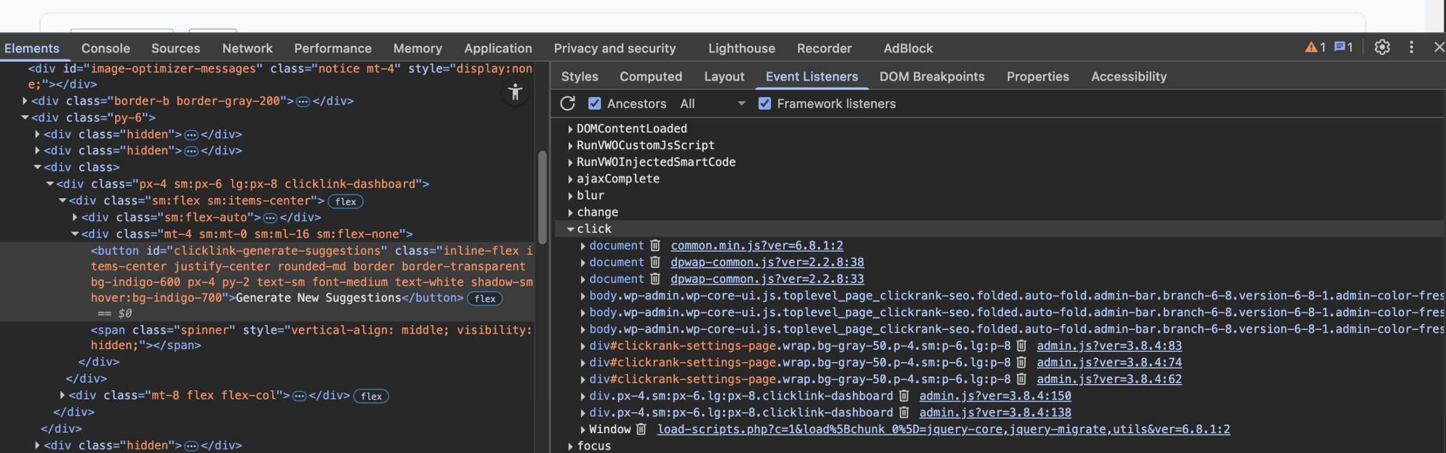Open the admin.js?ver=3.8.4:83 link
The height and width of the screenshot is (453, 1446).
(1109, 346)
